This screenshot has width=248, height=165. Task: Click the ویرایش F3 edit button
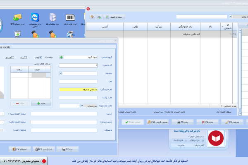[x=232, y=122]
